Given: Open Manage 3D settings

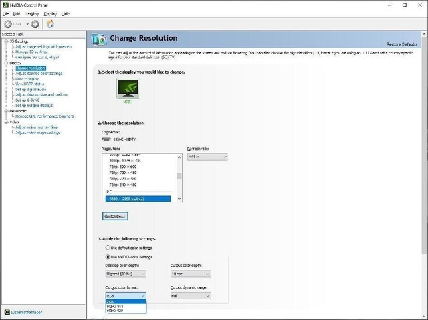Looking at the screenshot, I should [x=31, y=52].
